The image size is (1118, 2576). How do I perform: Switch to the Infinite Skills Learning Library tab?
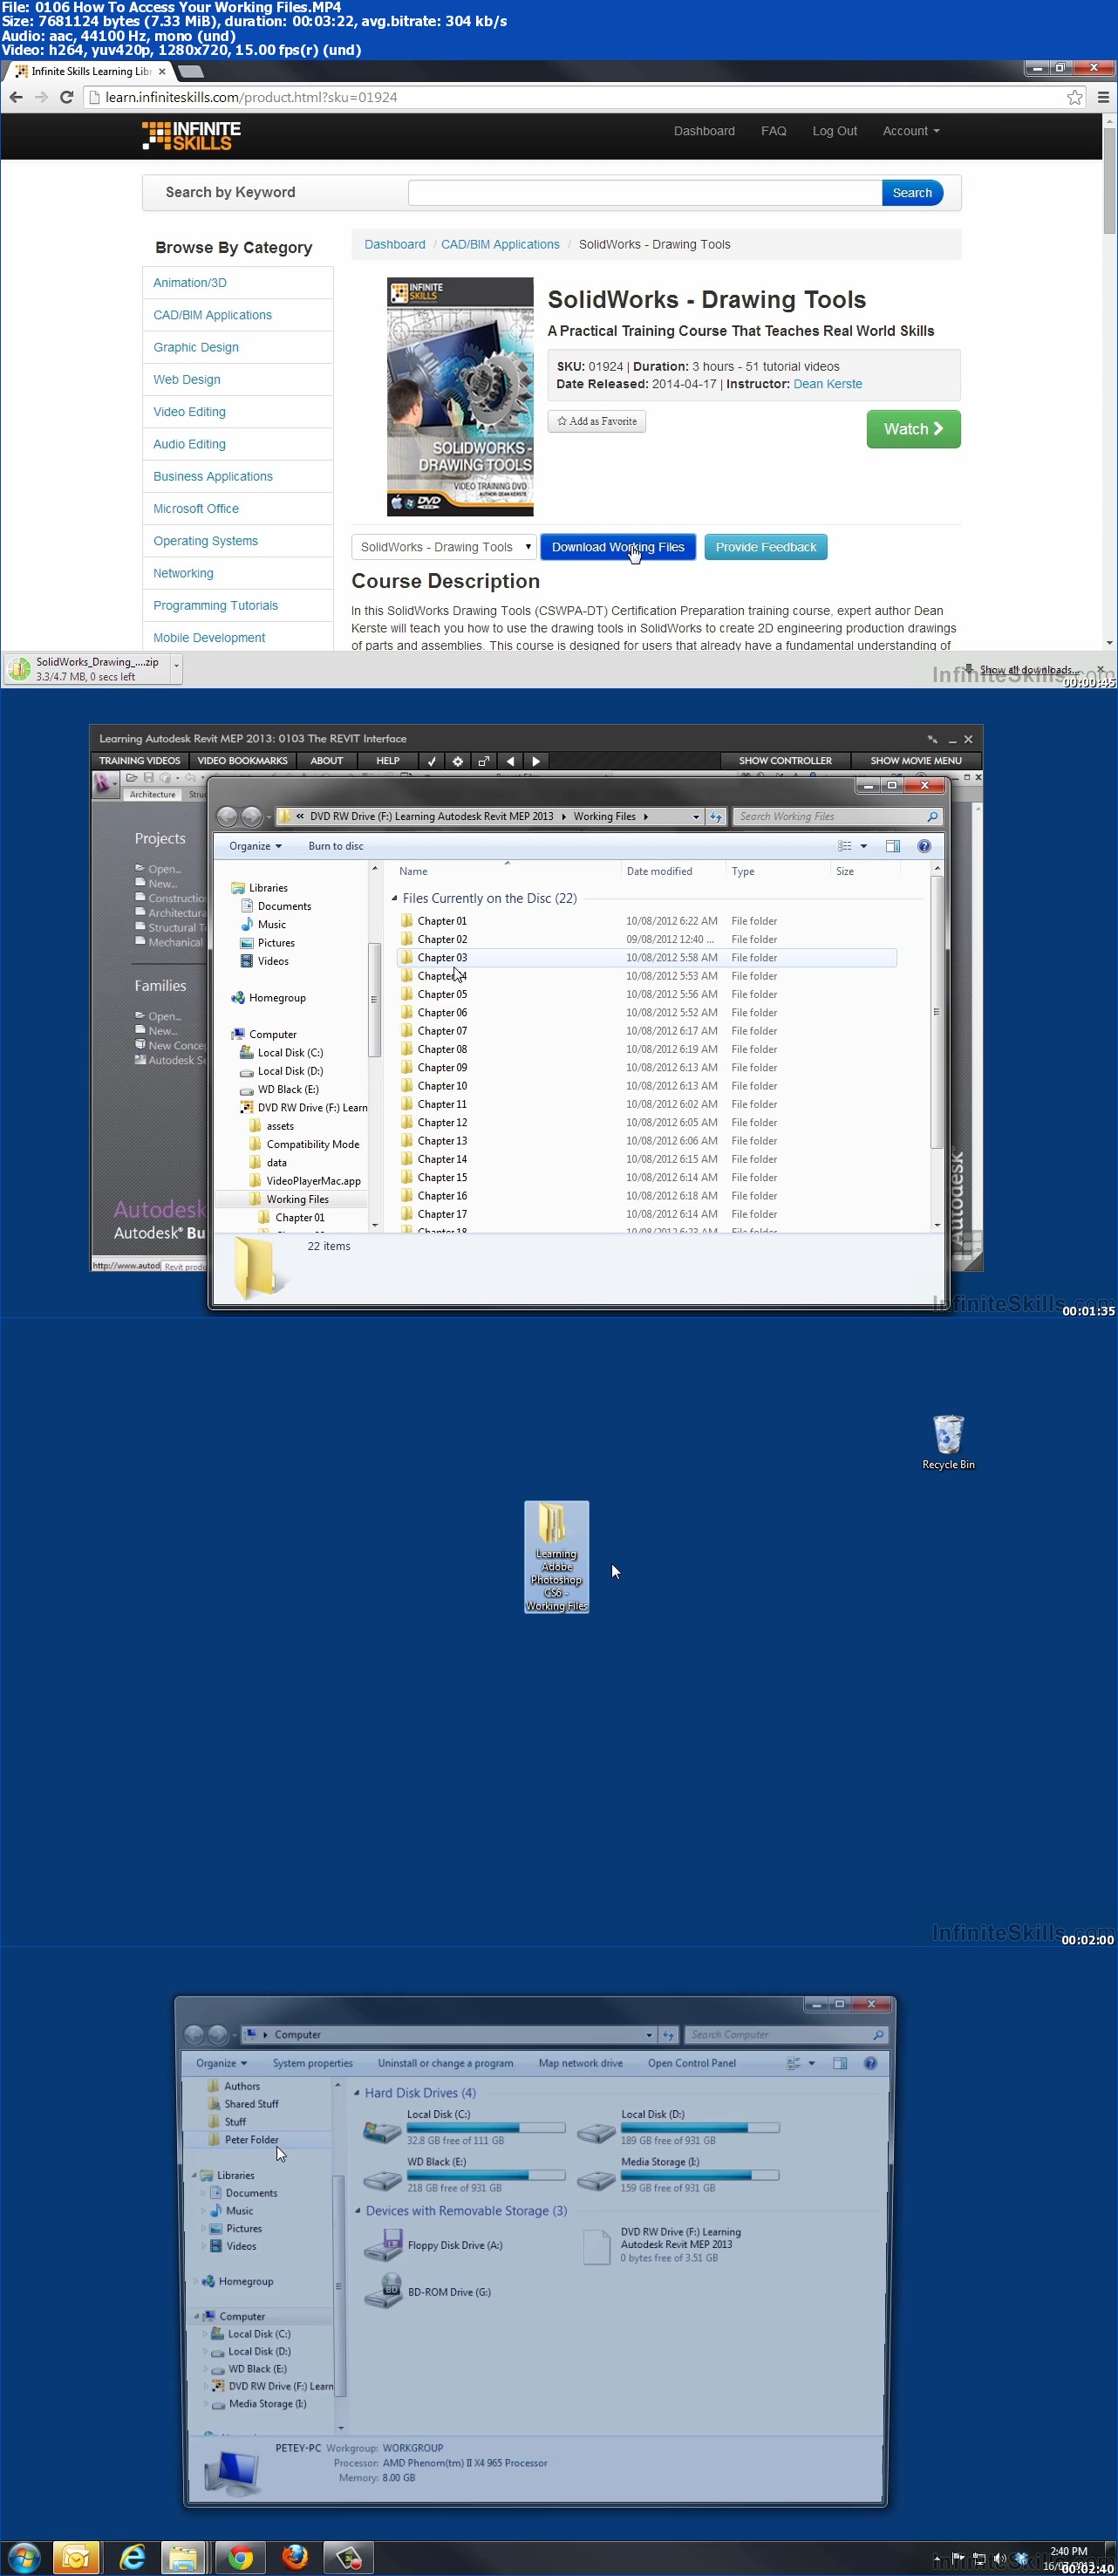[90, 71]
